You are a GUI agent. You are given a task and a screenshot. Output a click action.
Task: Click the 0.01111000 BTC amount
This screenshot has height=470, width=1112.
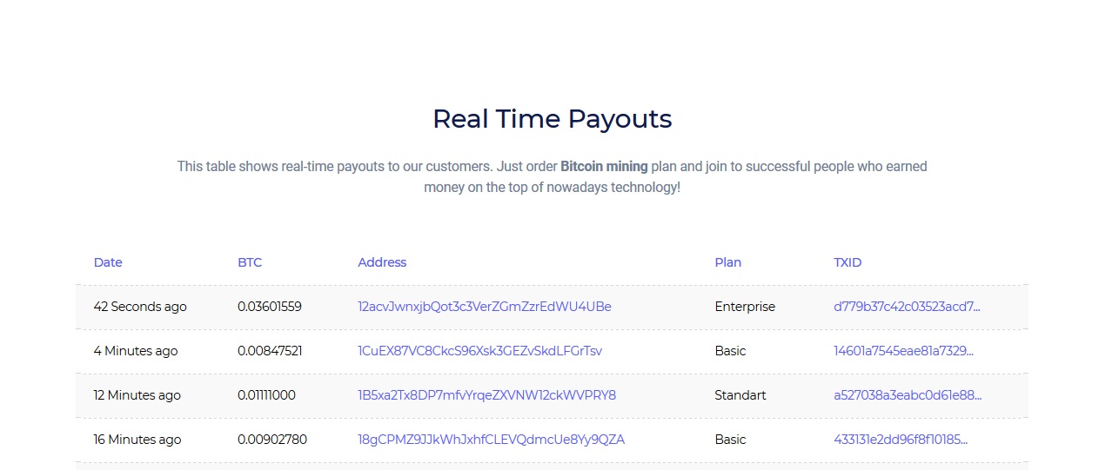click(266, 395)
